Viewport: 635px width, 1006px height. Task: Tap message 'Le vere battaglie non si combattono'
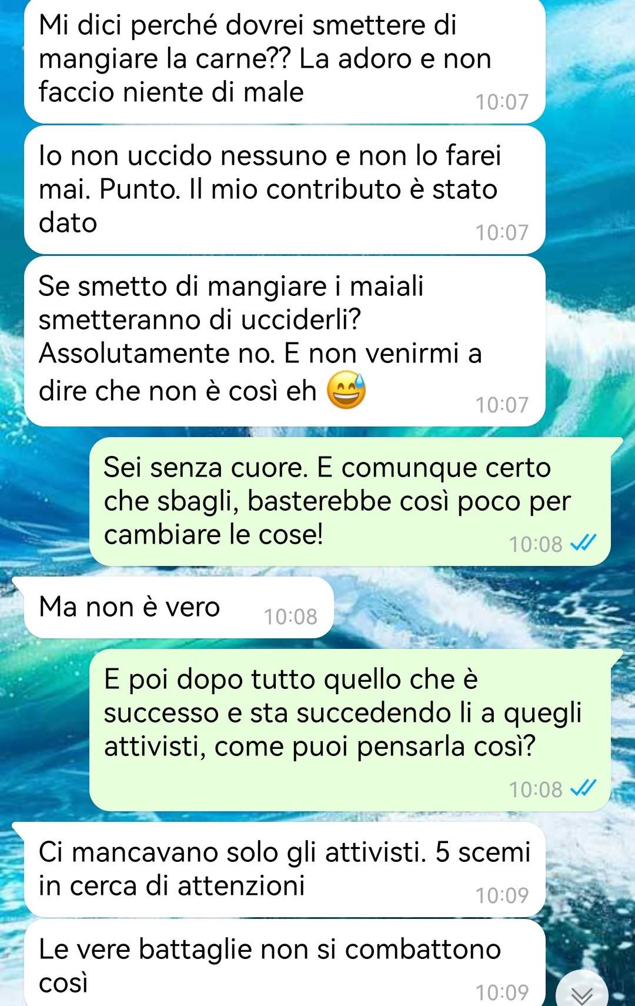click(x=285, y=963)
